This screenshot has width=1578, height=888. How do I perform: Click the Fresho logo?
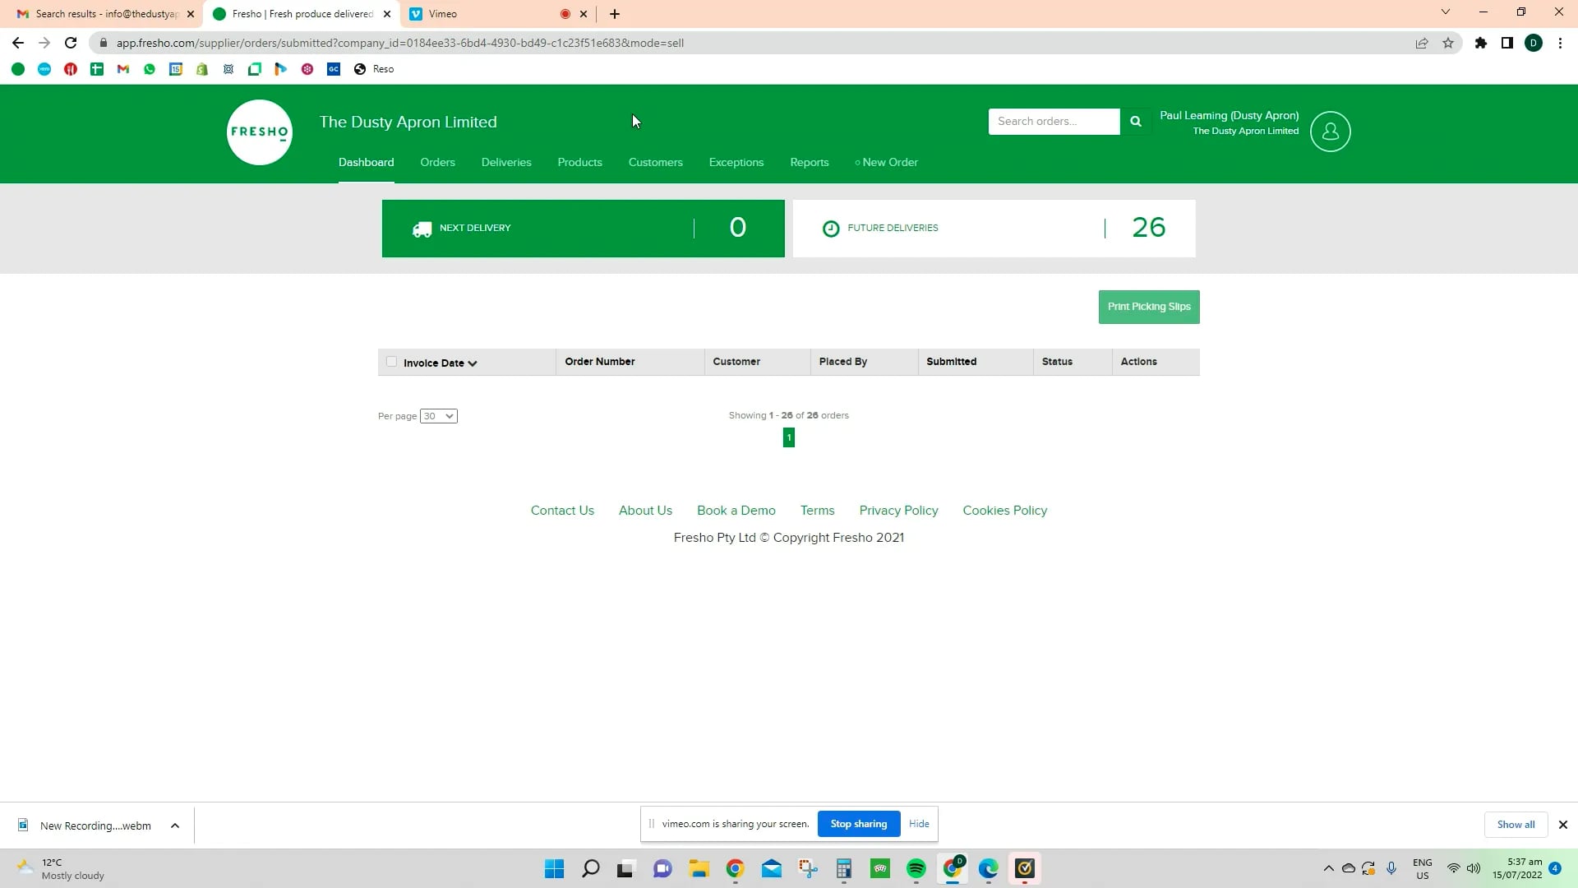pos(259,132)
